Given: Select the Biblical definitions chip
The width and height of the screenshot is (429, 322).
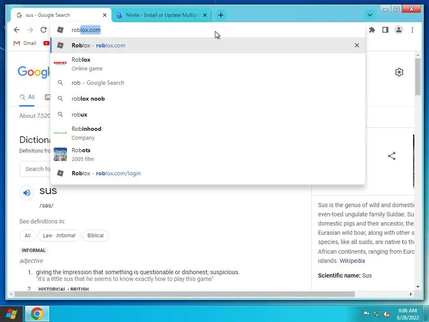Looking at the screenshot, I should (x=96, y=236).
